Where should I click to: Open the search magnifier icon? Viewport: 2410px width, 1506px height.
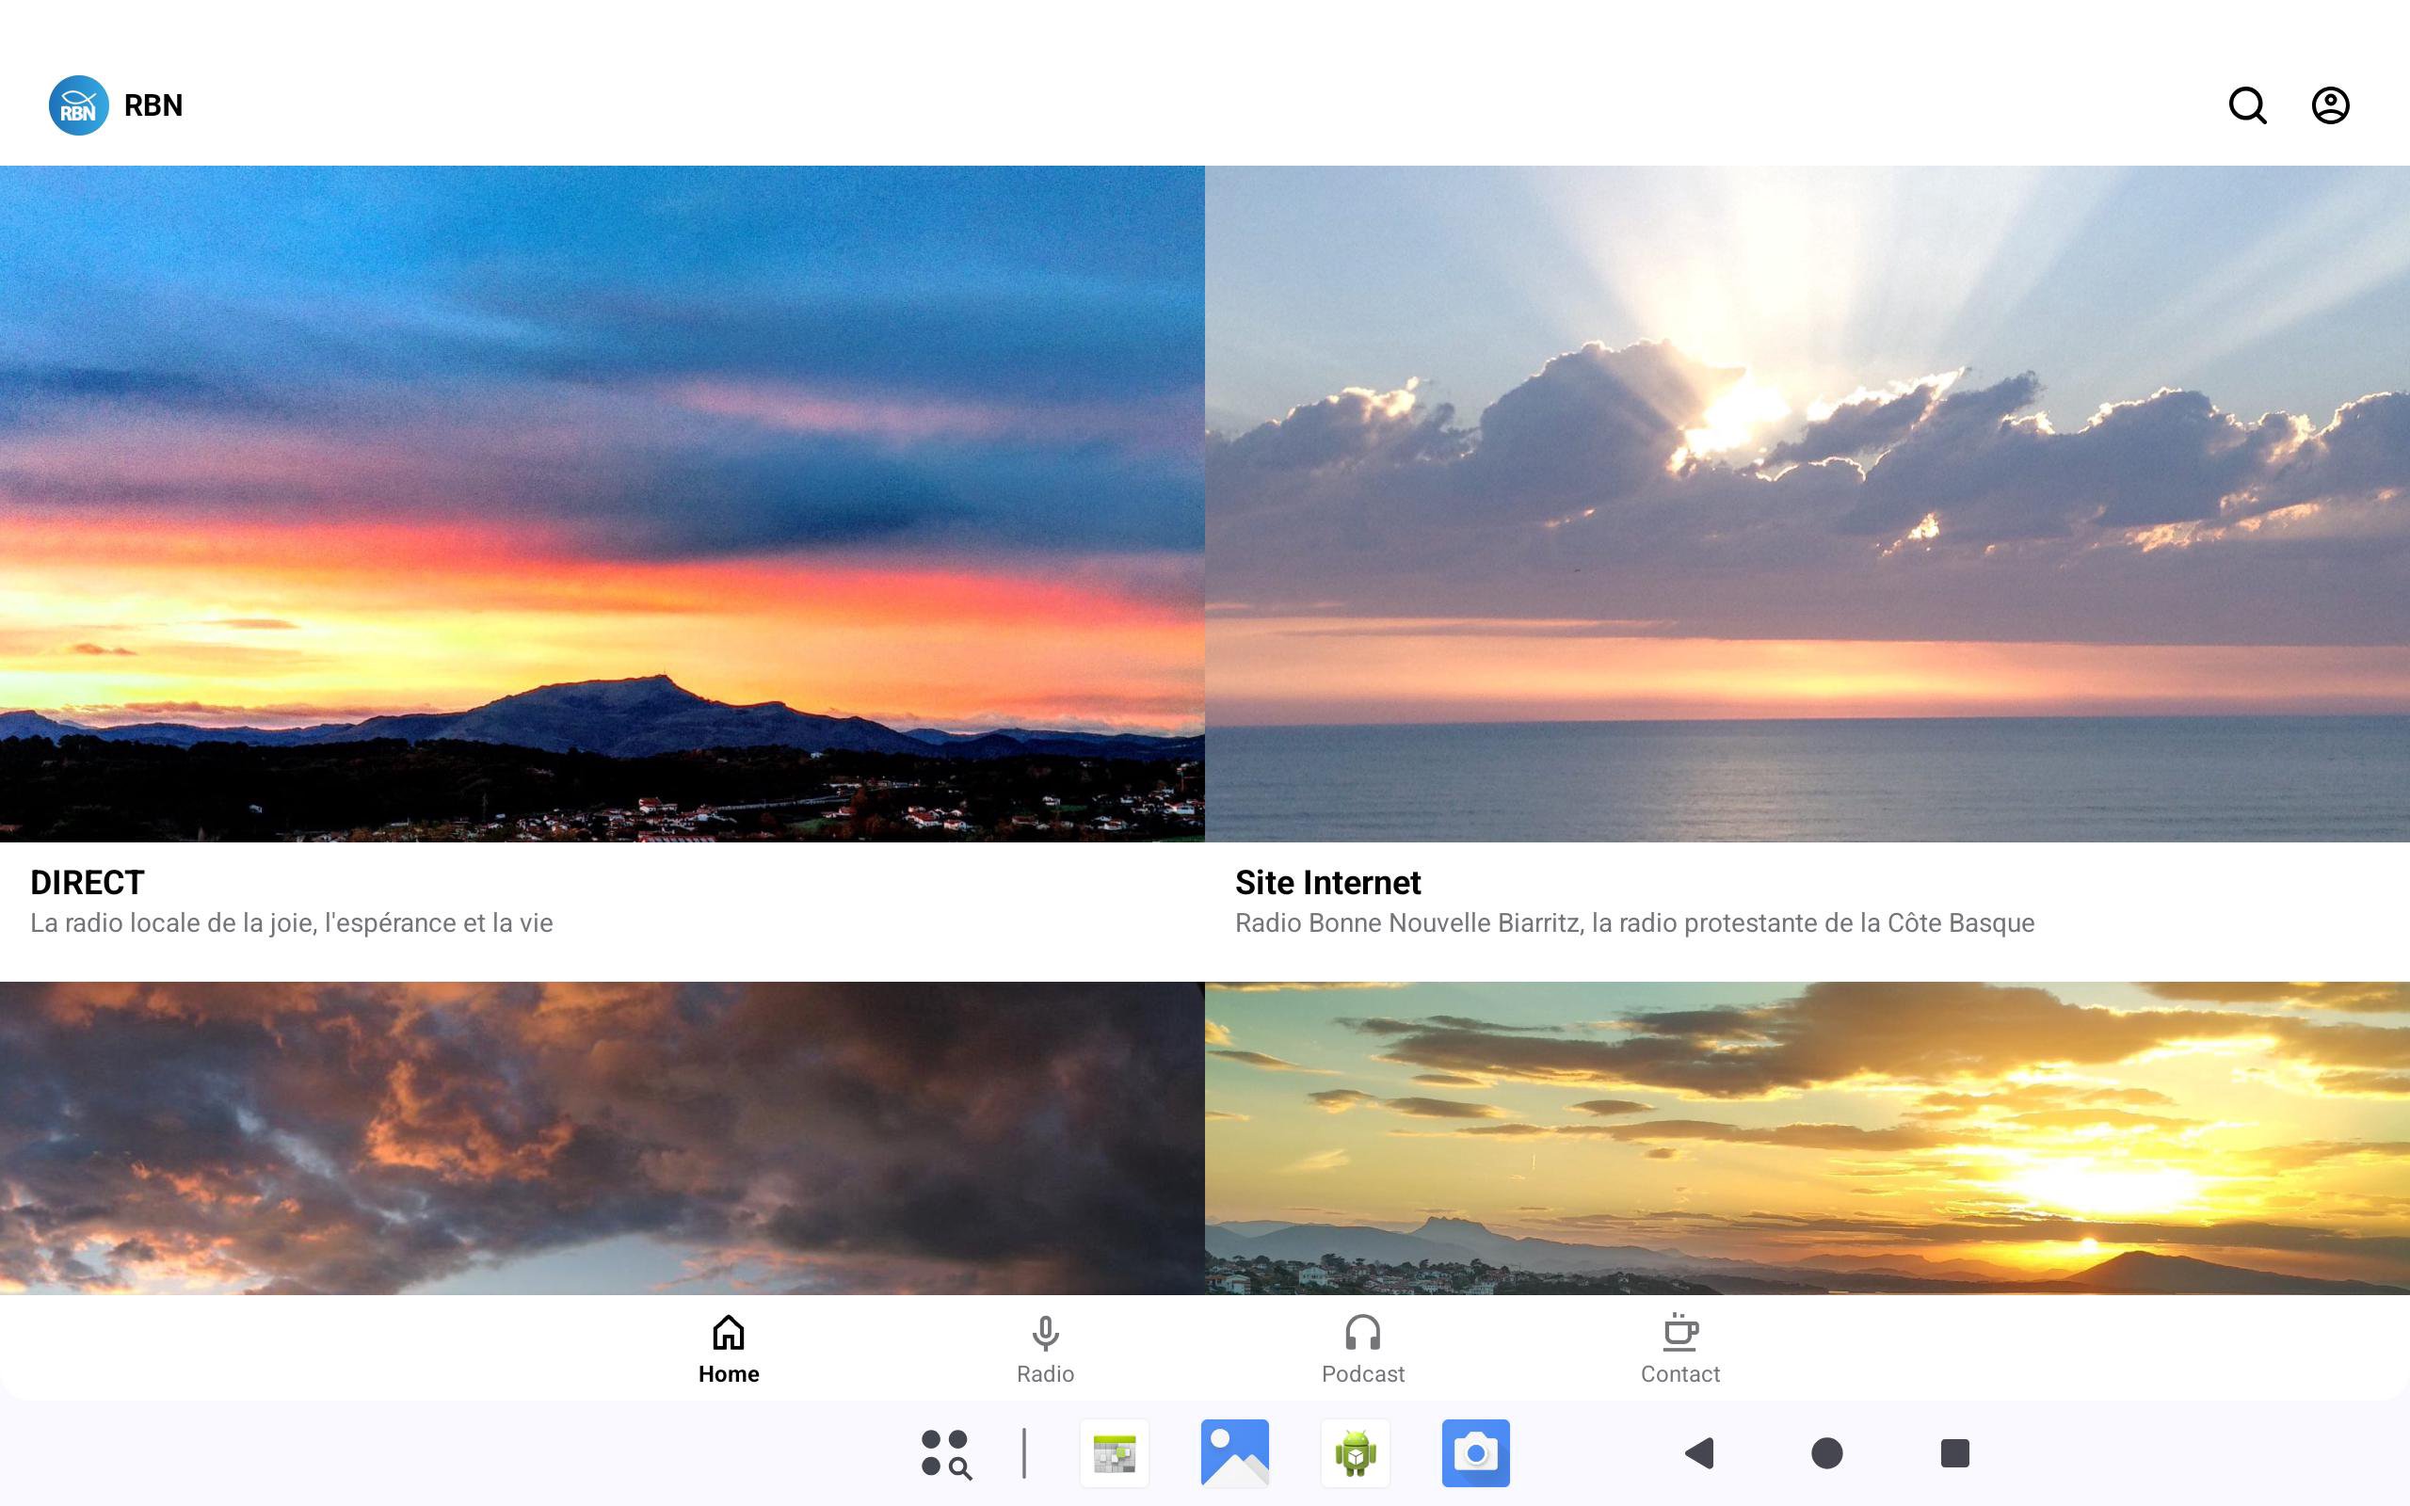(2247, 105)
